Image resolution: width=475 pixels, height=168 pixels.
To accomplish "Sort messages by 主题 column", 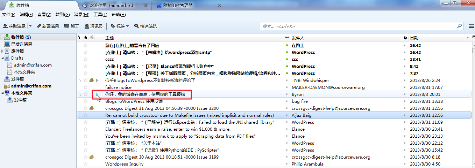I will coord(194,38).
